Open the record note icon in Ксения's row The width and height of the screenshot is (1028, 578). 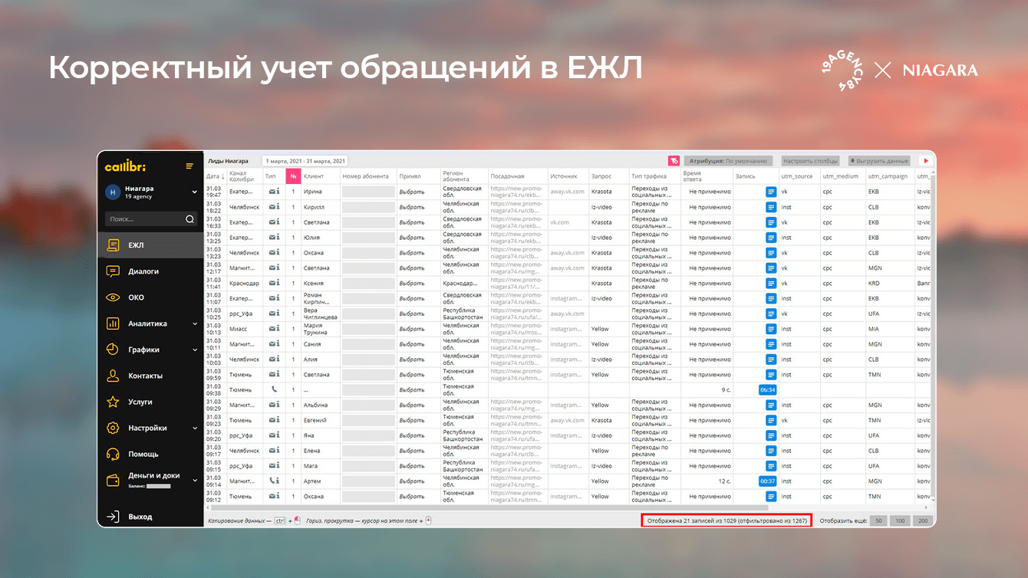(771, 283)
